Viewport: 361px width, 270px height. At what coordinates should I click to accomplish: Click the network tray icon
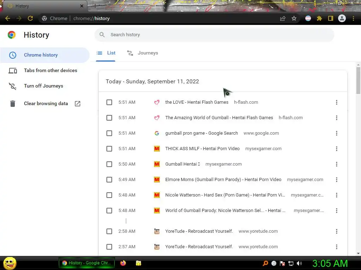291,263
